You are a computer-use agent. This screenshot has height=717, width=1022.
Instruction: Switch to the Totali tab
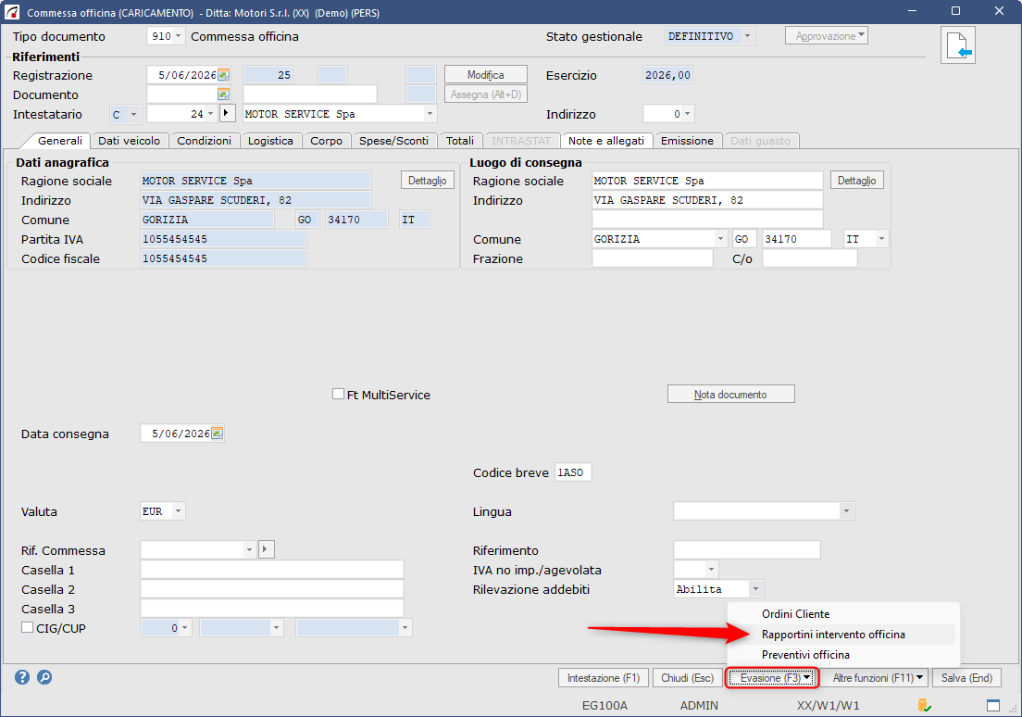click(460, 141)
